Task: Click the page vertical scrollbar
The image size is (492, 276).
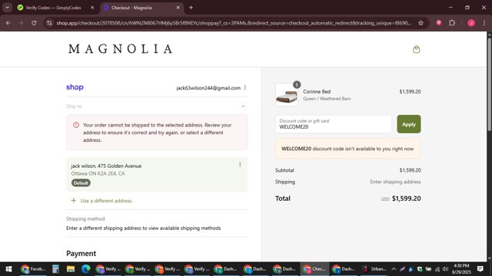Action: (x=489, y=84)
